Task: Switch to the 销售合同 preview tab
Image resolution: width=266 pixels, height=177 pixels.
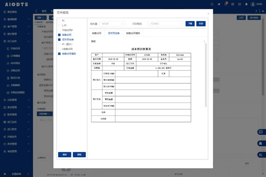Action: [x=97, y=33]
